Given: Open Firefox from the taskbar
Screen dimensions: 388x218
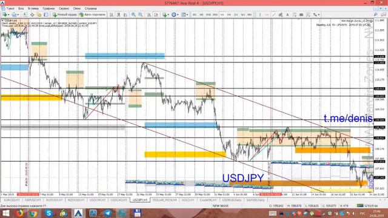Looking at the screenshot, I should tap(19, 213).
